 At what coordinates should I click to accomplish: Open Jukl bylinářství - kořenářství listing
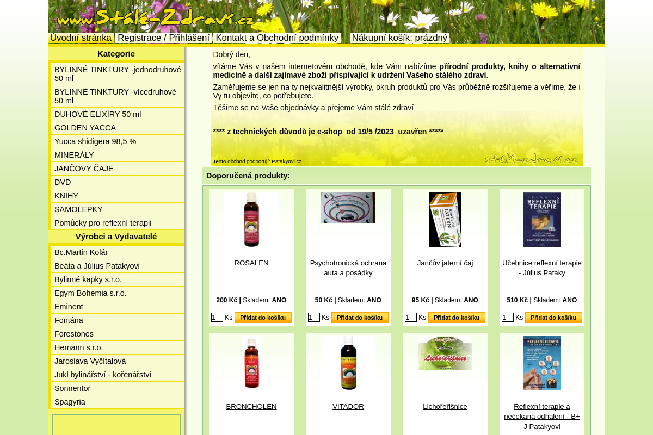point(118,375)
